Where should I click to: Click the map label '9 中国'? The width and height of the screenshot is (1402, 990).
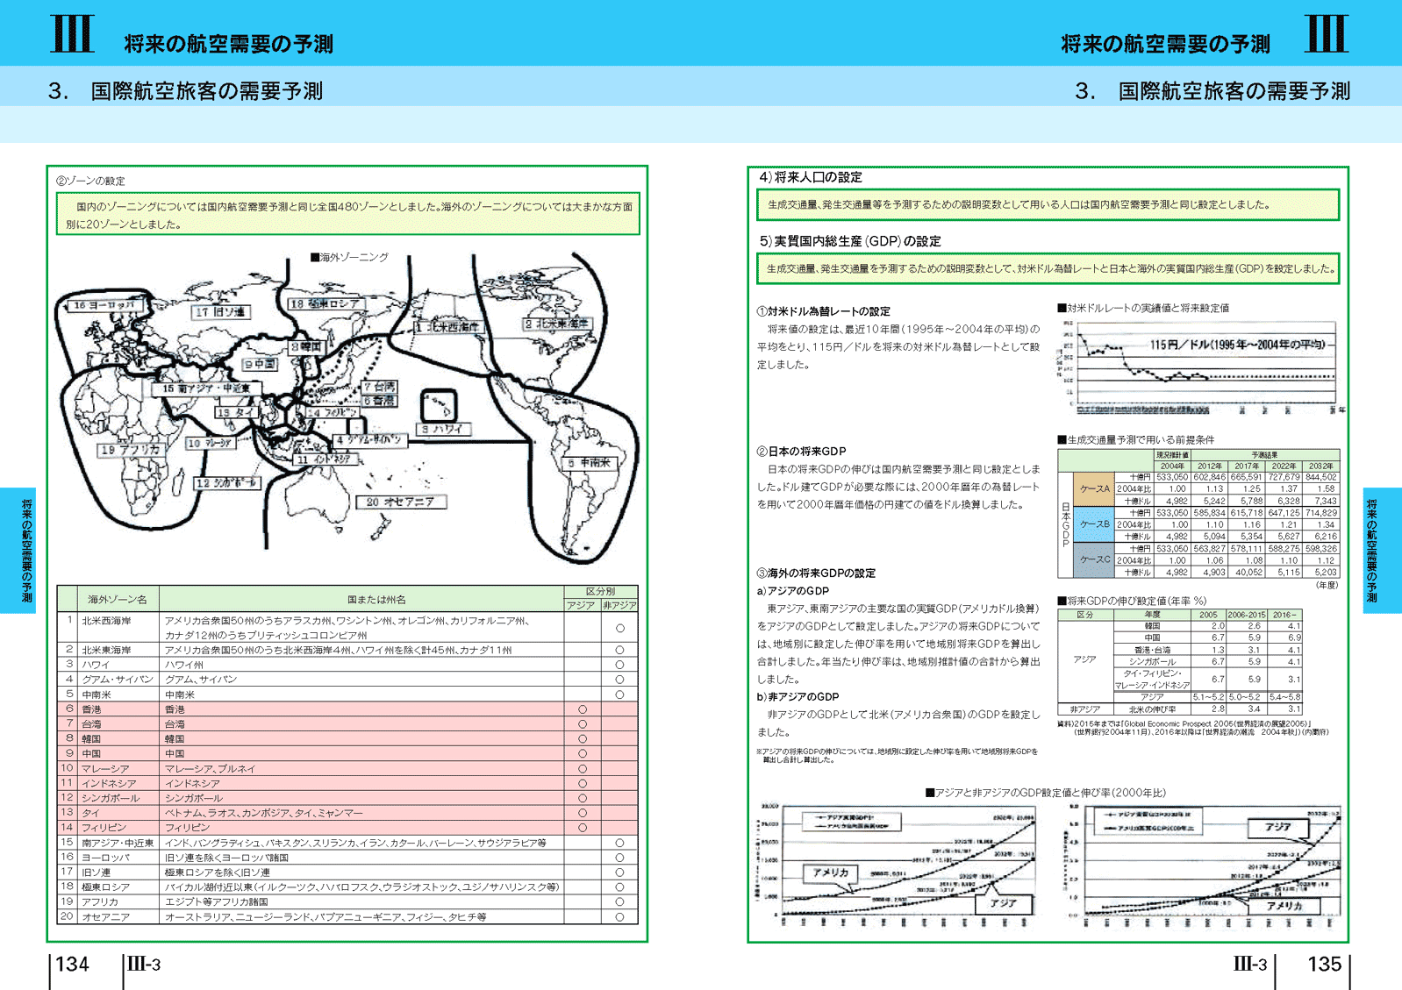[260, 364]
